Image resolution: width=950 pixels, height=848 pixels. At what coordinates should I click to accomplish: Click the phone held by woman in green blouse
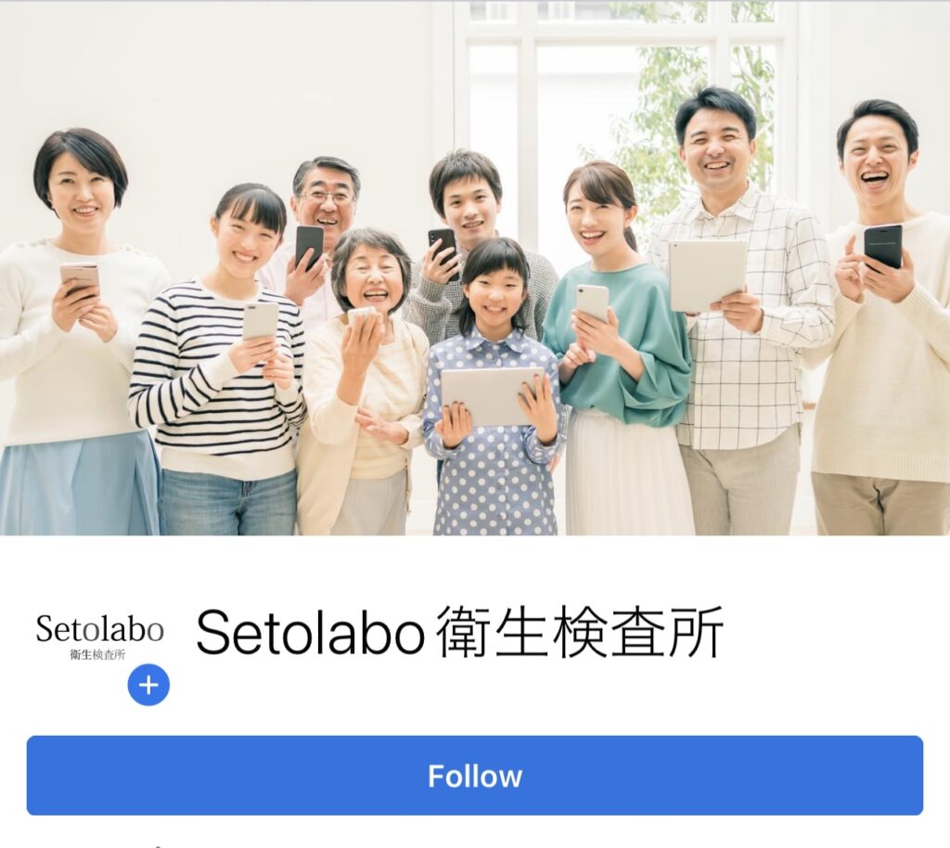(x=592, y=302)
